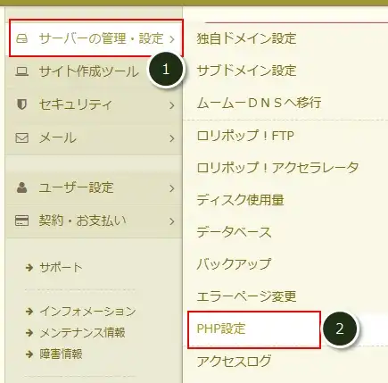Viewport: 388px width, 383px height.
Task: Click the credit card icon for 契約・お支払い
Action: [22, 221]
